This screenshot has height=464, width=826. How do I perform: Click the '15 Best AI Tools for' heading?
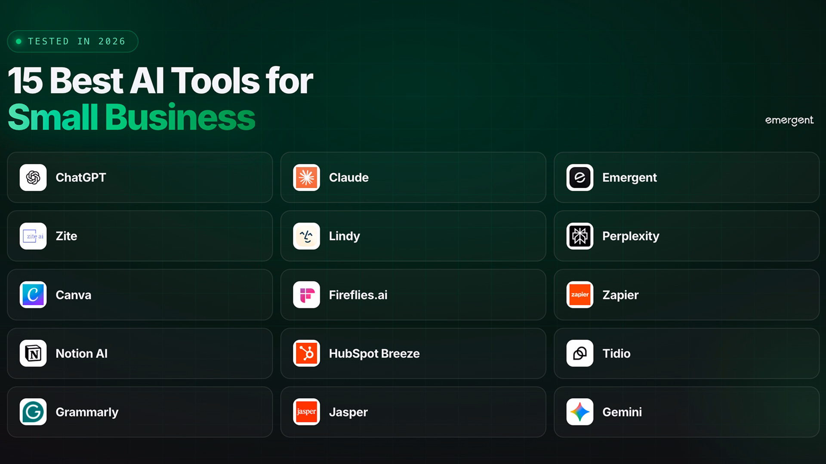pos(160,80)
